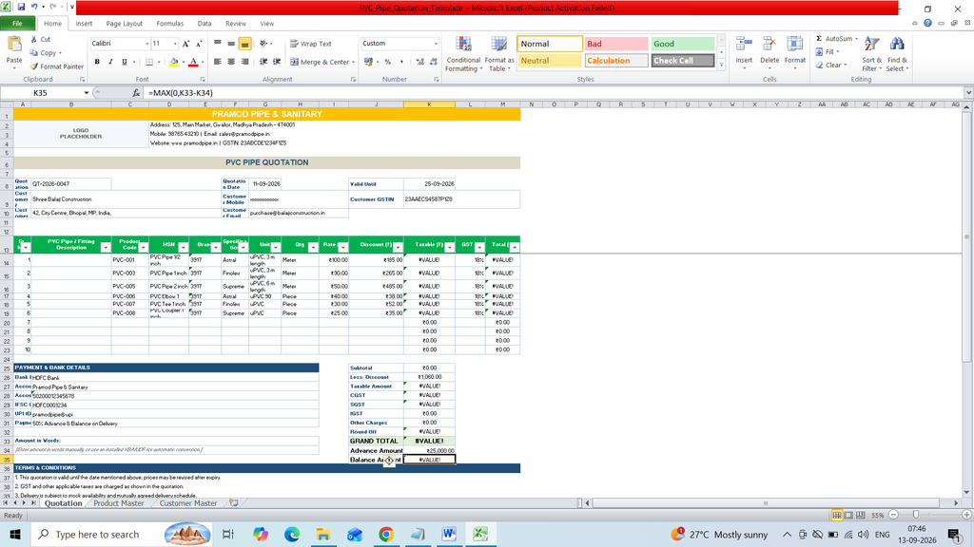Open Format as Table gallery
The height and width of the screenshot is (547, 974).
click(498, 53)
